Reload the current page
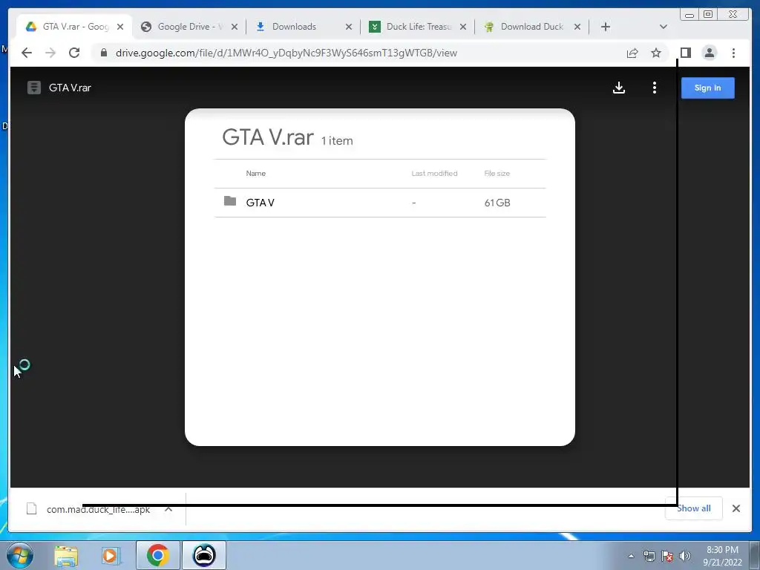 [x=74, y=53]
